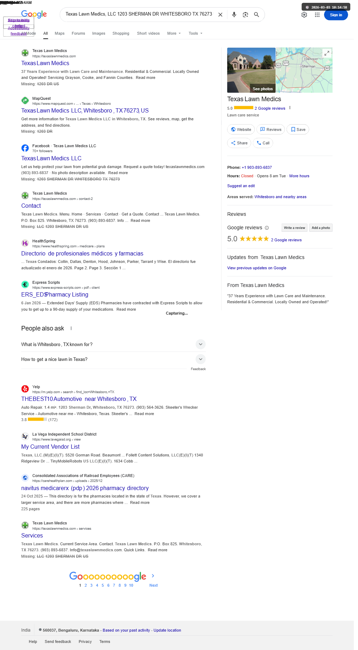Screen dimensions: 358x650
Task: Switch to the Maps tab
Action: (x=59, y=33)
